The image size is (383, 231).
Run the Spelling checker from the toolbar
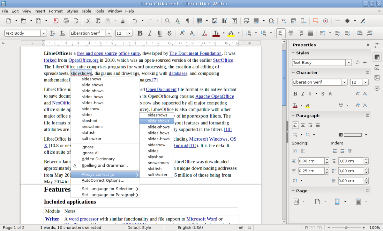177,20
